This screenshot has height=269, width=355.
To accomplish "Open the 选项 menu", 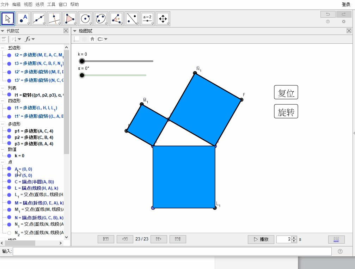I will [x=40, y=5].
